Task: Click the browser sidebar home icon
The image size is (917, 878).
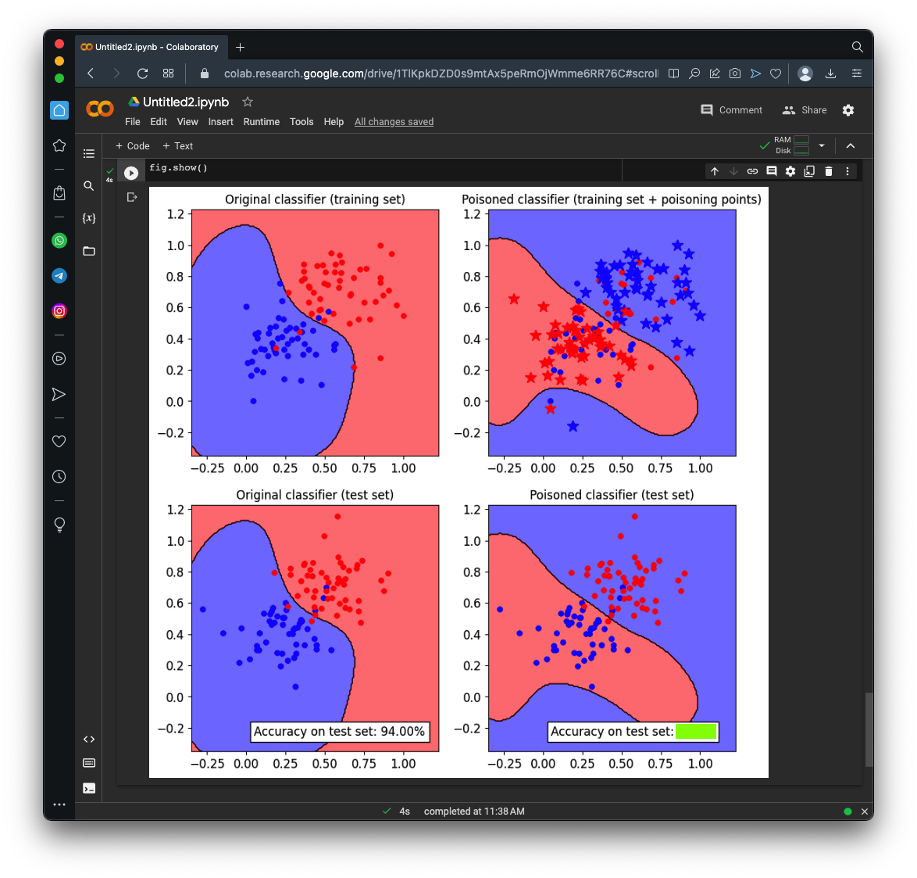Action: coord(59,110)
